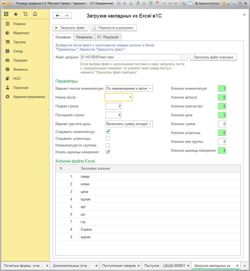
Task: Open the Закупки section
Action: 25,42
